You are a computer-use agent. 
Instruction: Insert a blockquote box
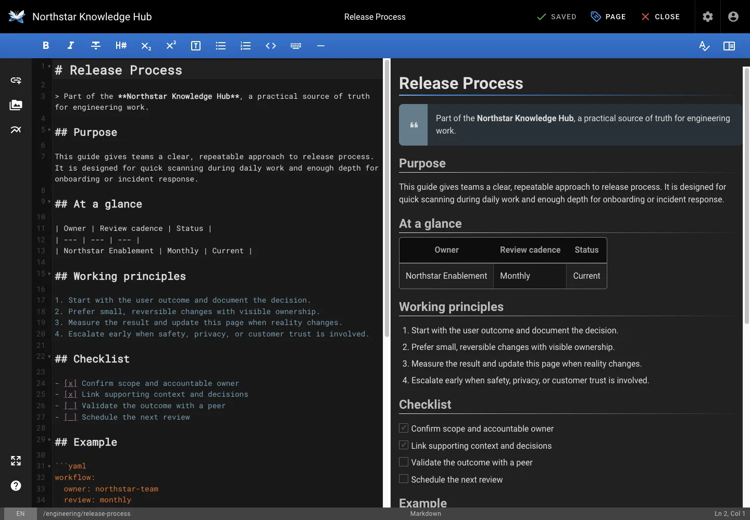(x=196, y=46)
